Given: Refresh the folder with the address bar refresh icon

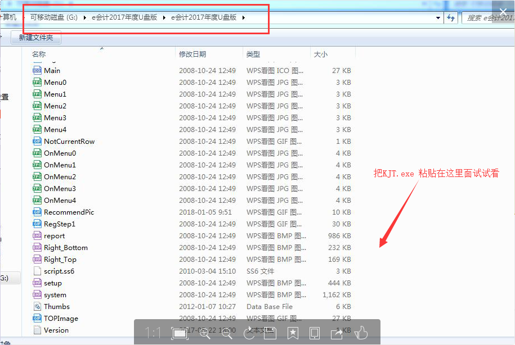Looking at the screenshot, I should click(451, 18).
